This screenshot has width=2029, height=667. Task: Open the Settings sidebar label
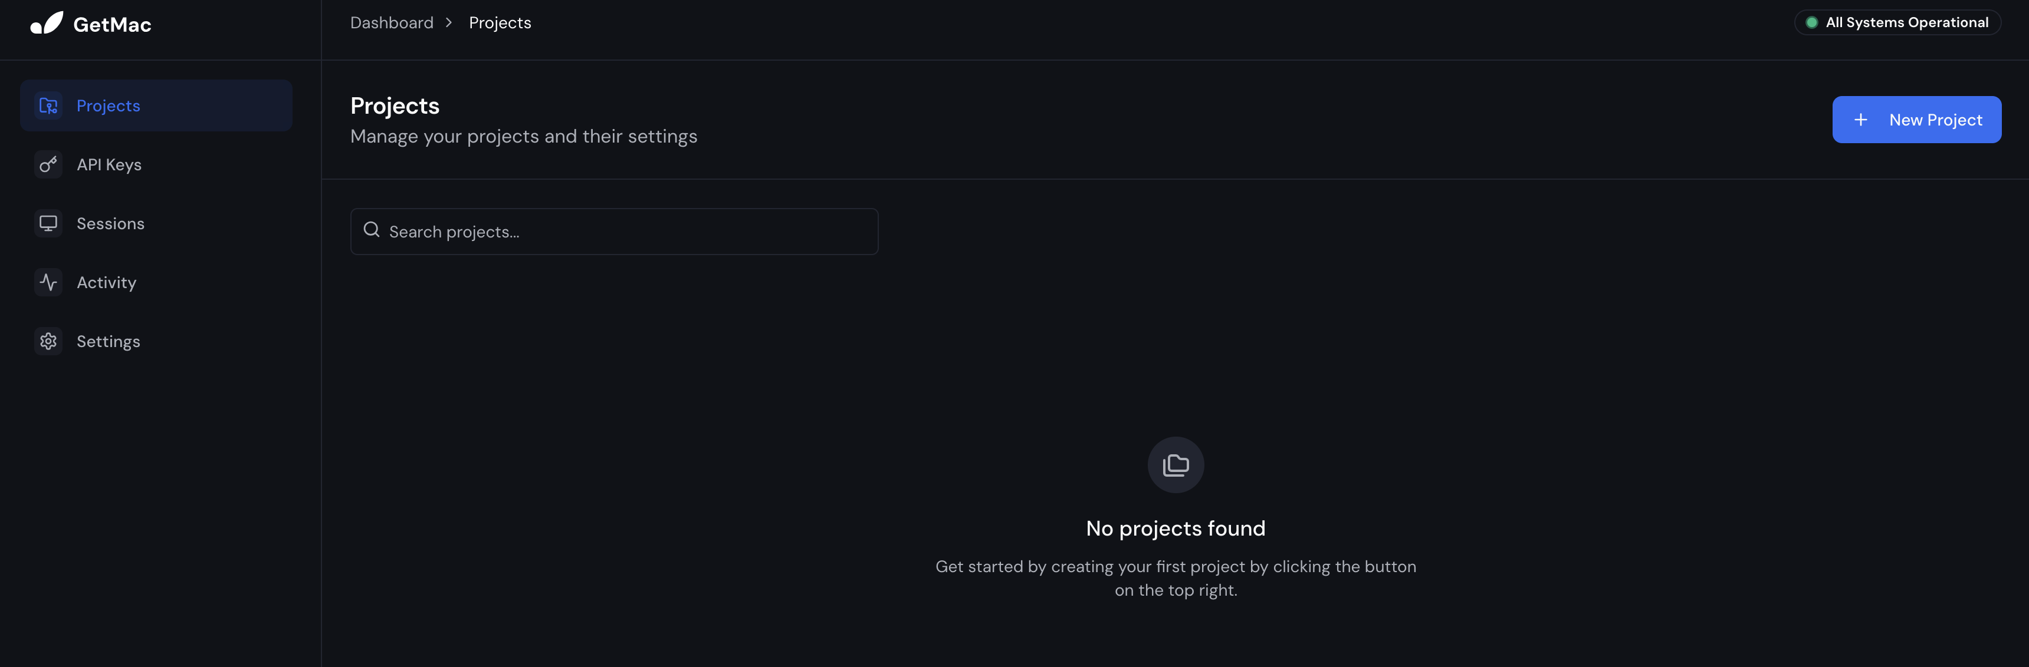[x=108, y=341]
